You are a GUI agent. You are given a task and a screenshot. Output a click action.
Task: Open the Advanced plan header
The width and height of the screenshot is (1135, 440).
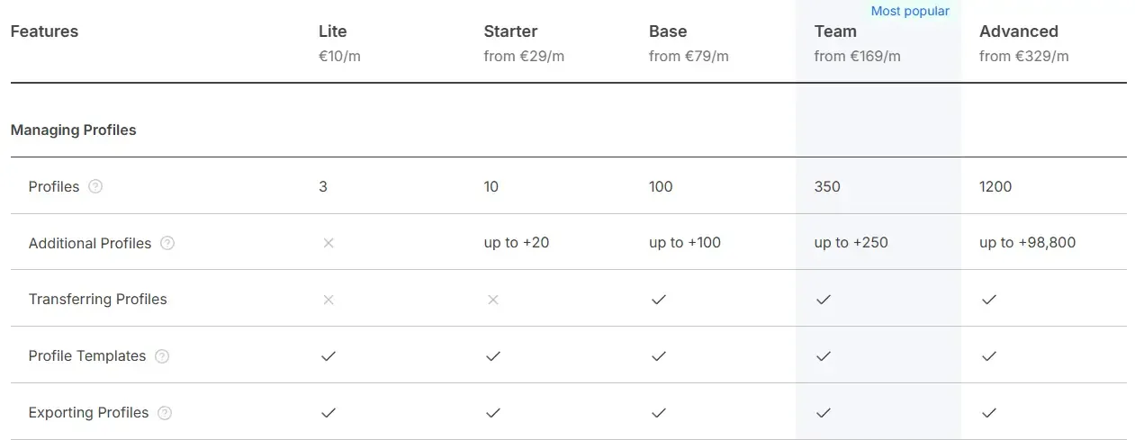pyautogui.click(x=1018, y=31)
